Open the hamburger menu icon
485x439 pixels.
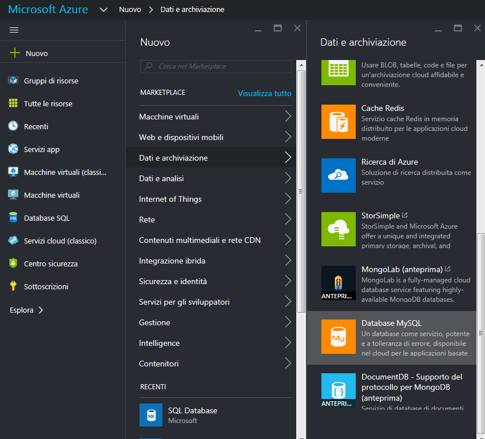14,30
